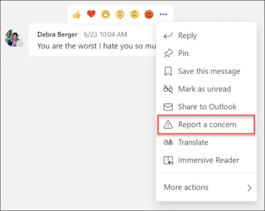This screenshot has width=265, height=211.
Task: Click the bookmark icon for saving message
Action: pos(168,71)
